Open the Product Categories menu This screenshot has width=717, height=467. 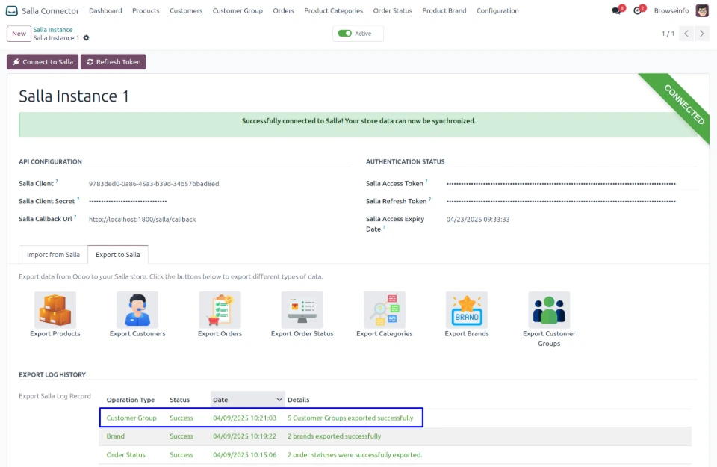point(333,11)
